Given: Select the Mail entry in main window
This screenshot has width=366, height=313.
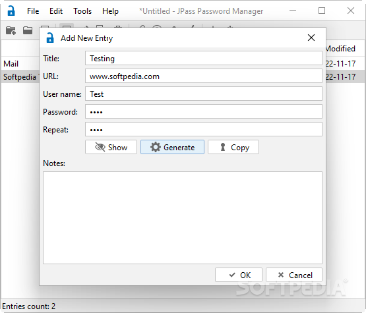Looking at the screenshot, I should pos(11,64).
